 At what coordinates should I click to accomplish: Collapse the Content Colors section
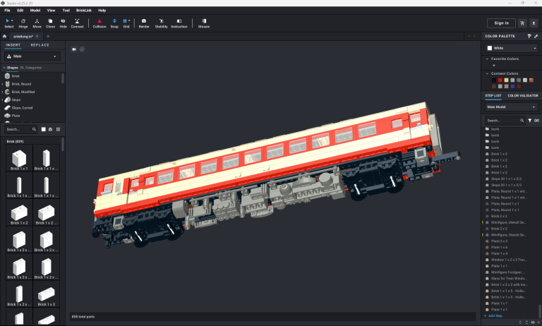coord(487,73)
